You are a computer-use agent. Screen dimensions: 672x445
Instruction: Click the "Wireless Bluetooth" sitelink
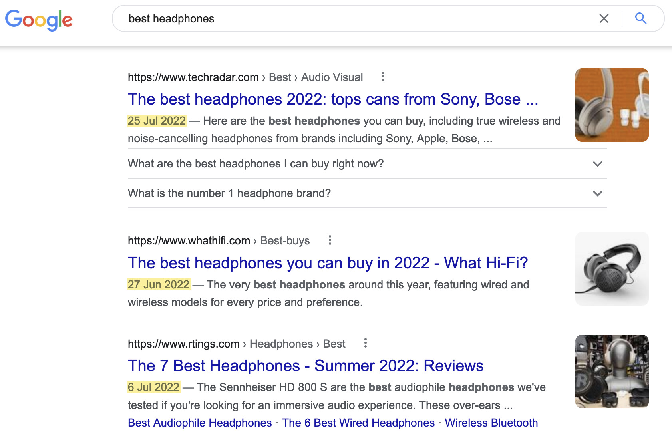click(492, 423)
